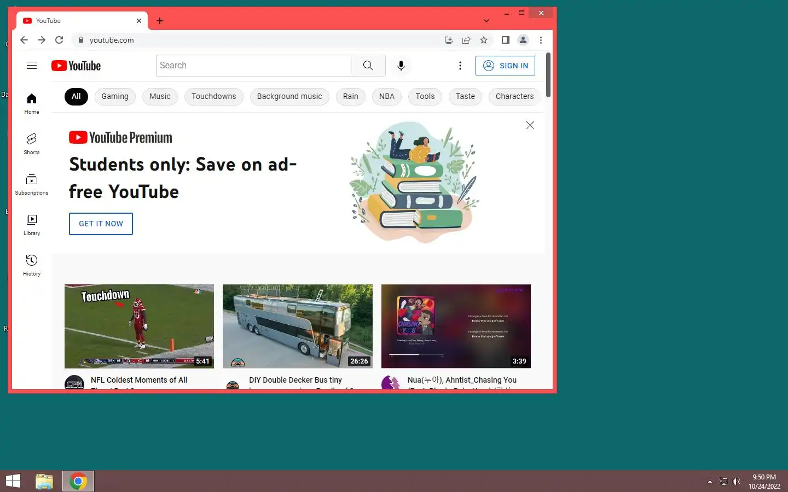The height and width of the screenshot is (492, 788).
Task: Click the install app icon in address bar
Action: coord(449,40)
